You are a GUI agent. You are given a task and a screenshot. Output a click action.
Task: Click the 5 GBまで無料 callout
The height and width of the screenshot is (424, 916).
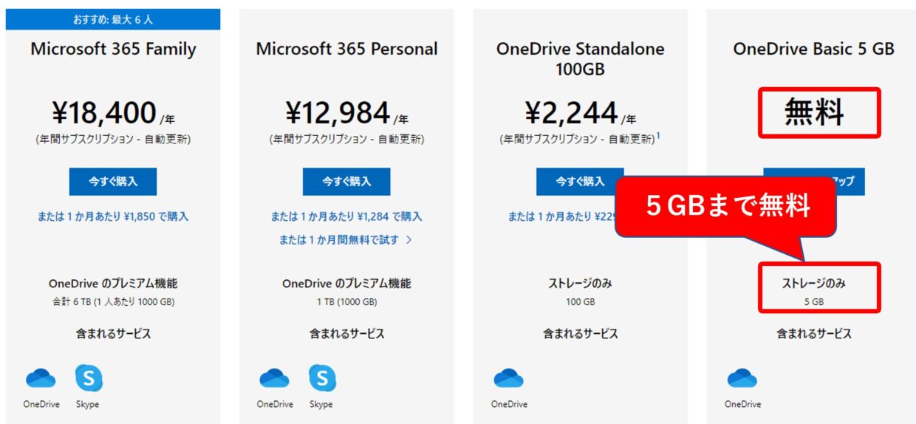[x=727, y=207]
